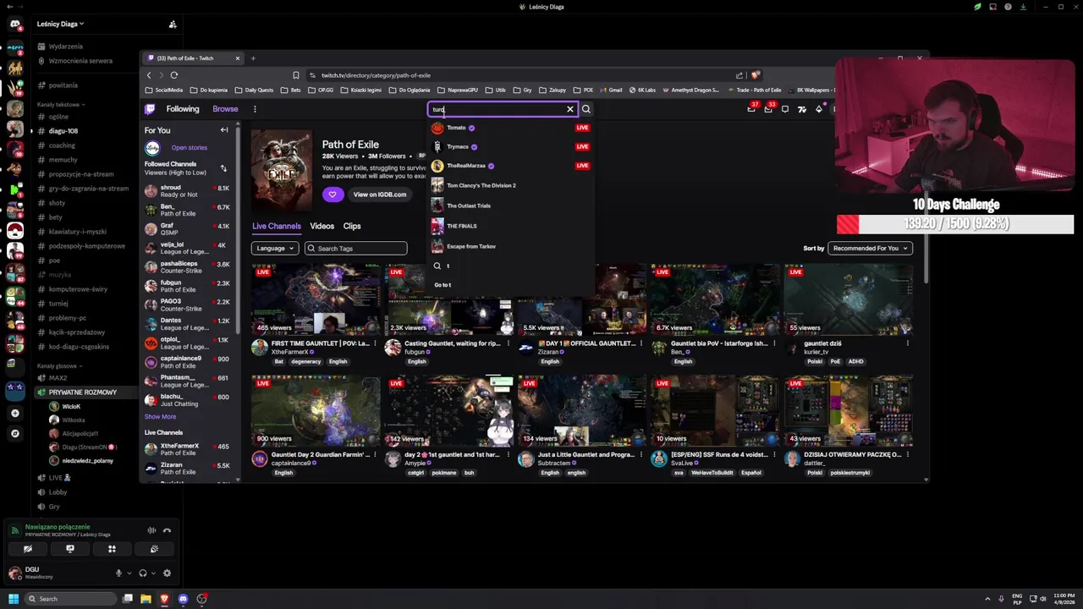The height and width of the screenshot is (609, 1083).
Task: Collapse the For You sidebar
Action: tap(224, 130)
